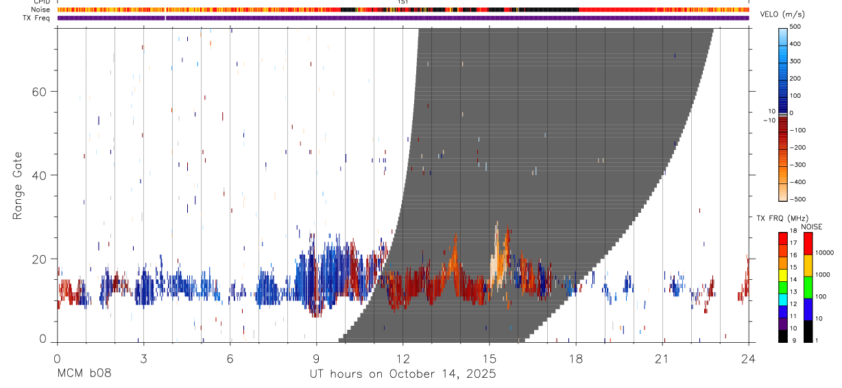Click the 151 CPID value at top

pyautogui.click(x=403, y=2)
